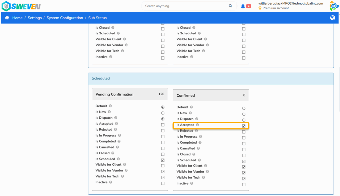Select Default radio button under Confirmed
The image size is (340, 196).
[x=244, y=108]
